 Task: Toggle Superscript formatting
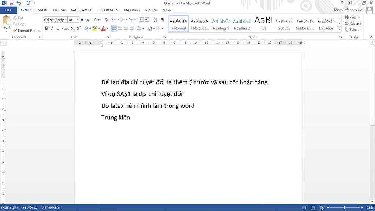pos(79,28)
